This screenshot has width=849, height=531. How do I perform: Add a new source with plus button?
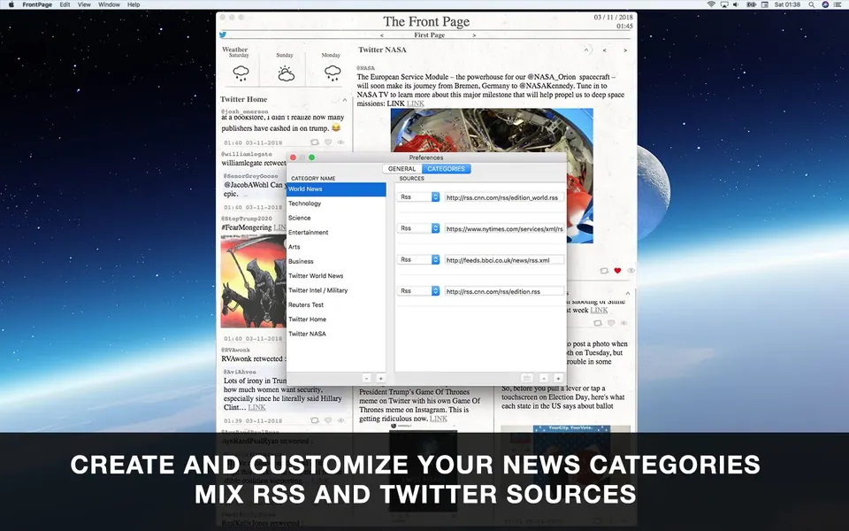558,378
